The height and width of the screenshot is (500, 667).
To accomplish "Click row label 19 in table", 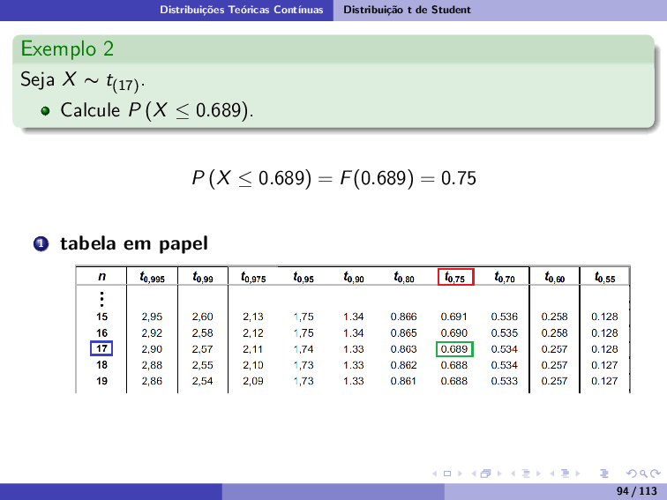I will tap(101, 381).
